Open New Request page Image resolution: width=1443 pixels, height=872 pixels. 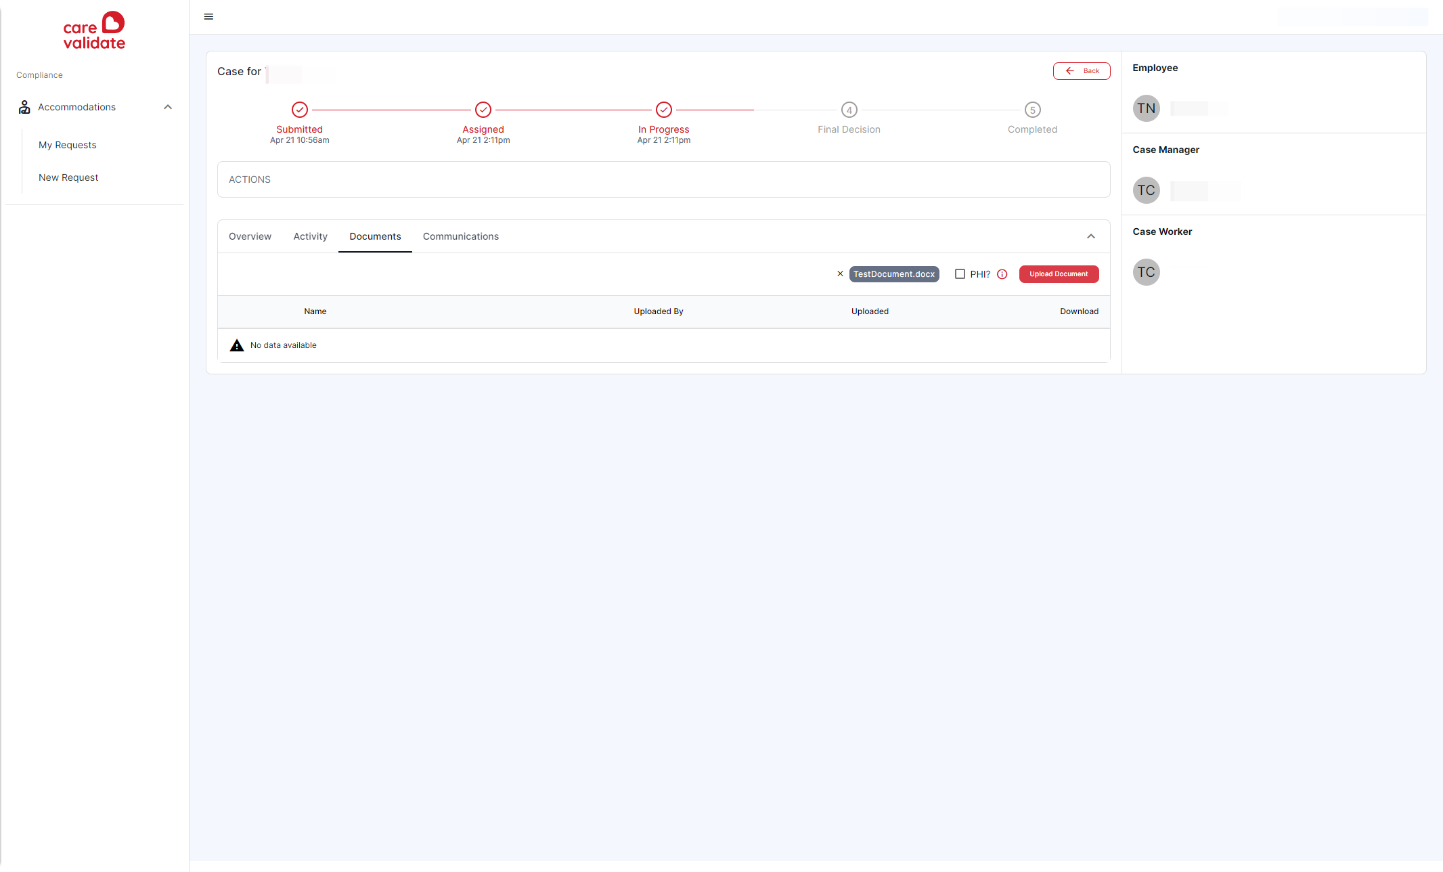(68, 177)
